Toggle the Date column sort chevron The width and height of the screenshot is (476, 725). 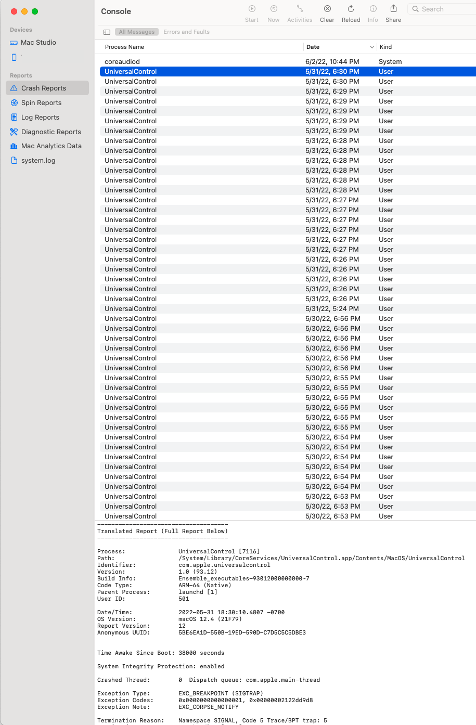pos(372,47)
